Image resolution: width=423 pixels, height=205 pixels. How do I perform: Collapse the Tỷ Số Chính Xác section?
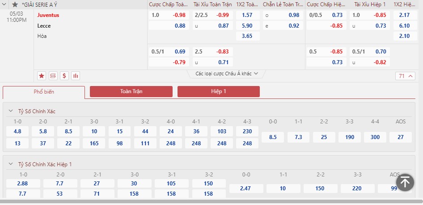(11, 111)
